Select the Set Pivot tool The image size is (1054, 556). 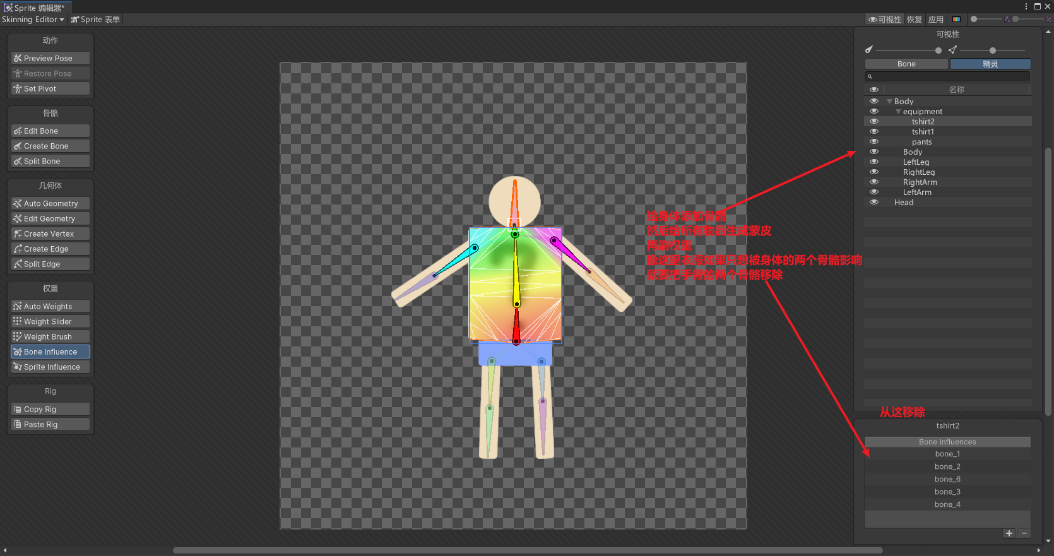[x=50, y=88]
